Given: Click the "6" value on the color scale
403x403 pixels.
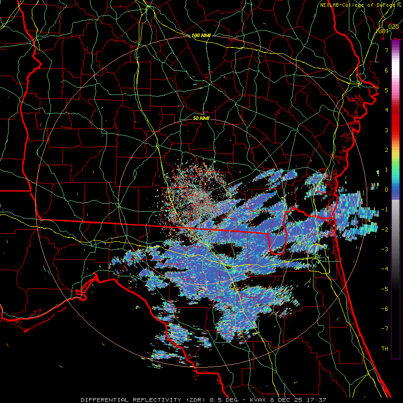Looking at the screenshot, I should [386, 70].
